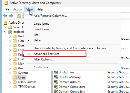Click the Active Directory title bar app icon
The image size is (130, 93).
click(x=6, y=3)
